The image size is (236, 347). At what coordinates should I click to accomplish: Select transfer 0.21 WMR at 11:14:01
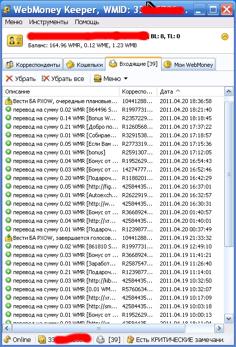[x=113, y=272]
